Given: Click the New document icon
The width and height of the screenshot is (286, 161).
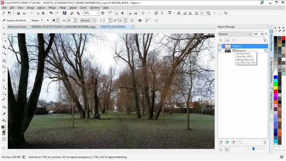Looking at the screenshot, I should pyautogui.click(x=3, y=13).
